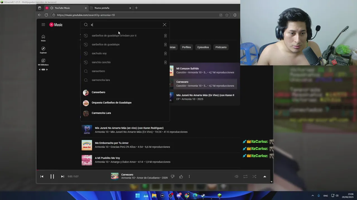Play 'A Mi Pueblito Me Voy' thumbnail
Viewport: 357px width, 200px height.
click(x=87, y=160)
